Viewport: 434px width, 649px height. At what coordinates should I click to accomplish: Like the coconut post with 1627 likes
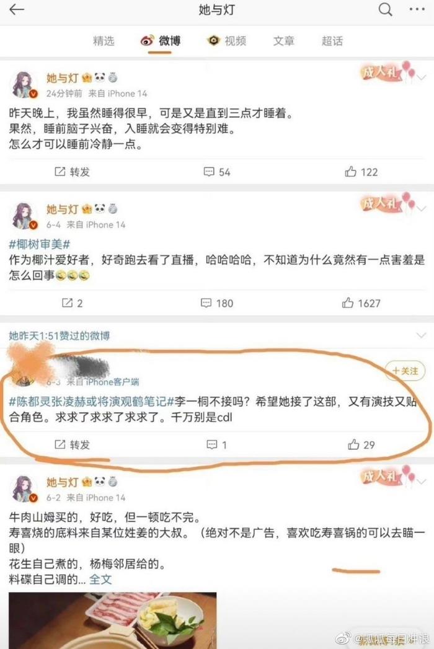(361, 303)
